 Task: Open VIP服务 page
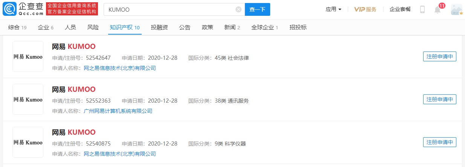pos(365,9)
